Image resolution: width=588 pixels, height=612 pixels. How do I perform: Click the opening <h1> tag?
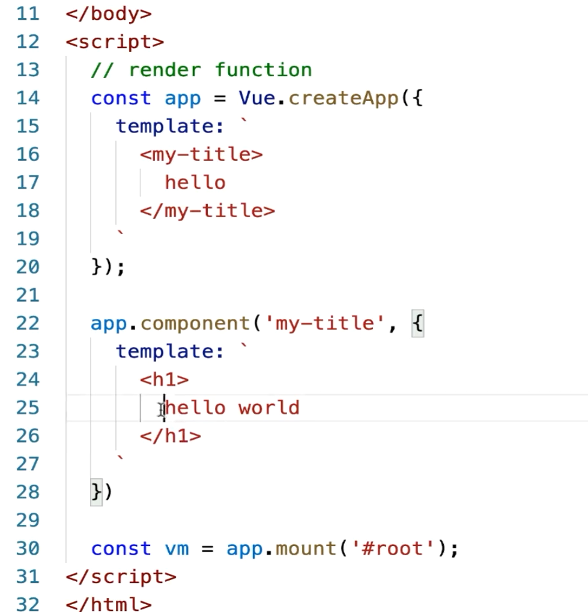coord(164,380)
